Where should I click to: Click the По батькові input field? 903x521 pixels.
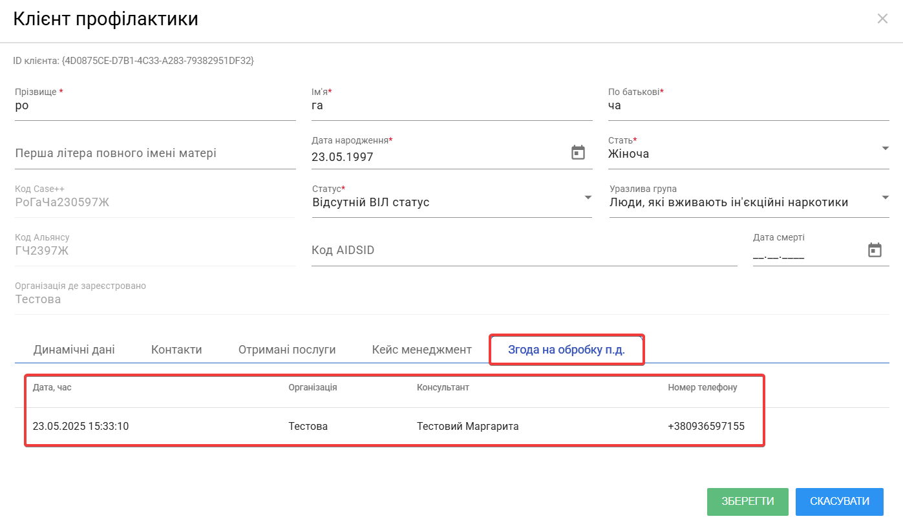748,106
